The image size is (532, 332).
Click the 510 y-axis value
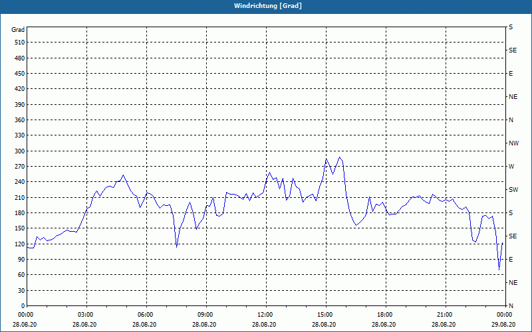(x=20, y=42)
